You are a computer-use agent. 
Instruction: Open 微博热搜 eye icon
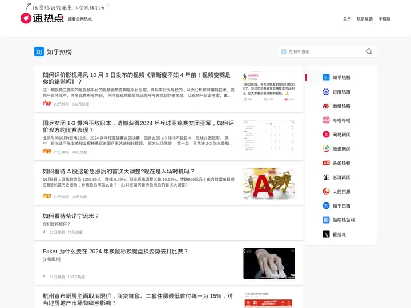326,106
